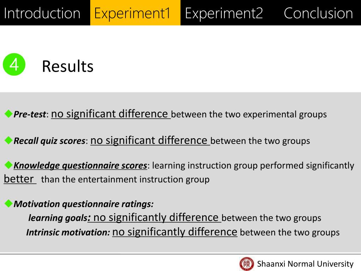Click the Motivation questionnaire ratings label
The width and height of the screenshot is (361, 271).
click(84, 204)
